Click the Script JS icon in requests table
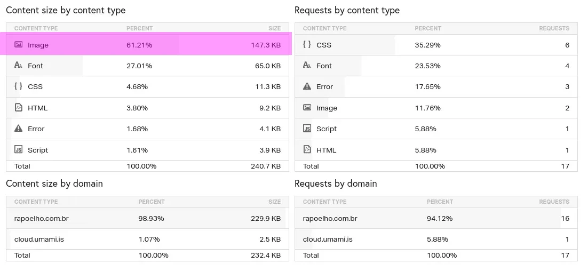 coord(307,129)
